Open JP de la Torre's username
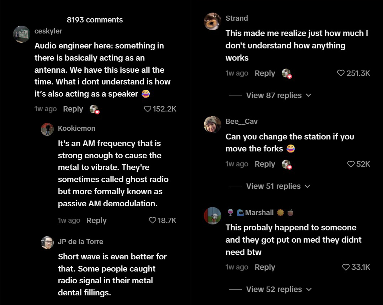Screen dimensions: 383x305 point(80,242)
